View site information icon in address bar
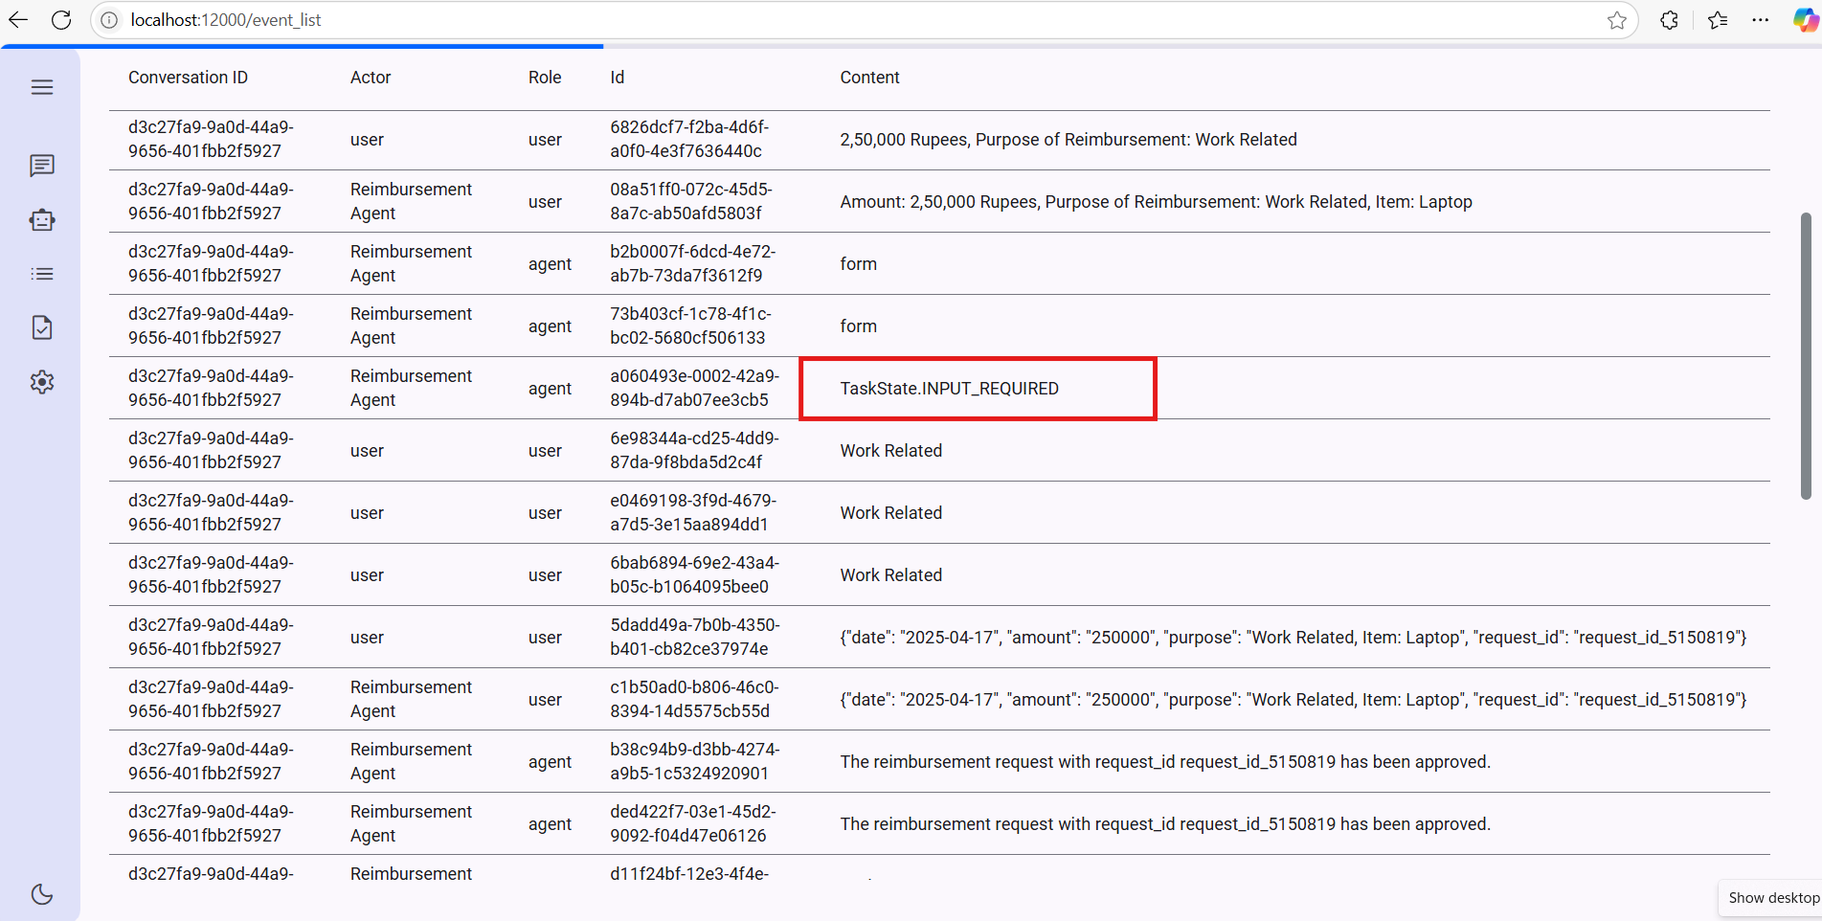 pos(108,19)
